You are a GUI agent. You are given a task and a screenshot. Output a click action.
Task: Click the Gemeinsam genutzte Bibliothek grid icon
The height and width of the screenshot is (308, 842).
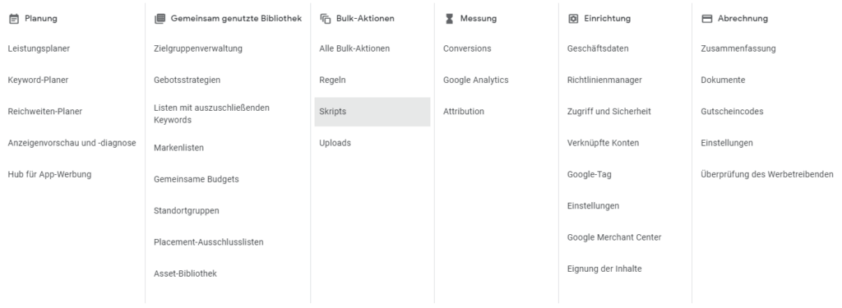tap(160, 19)
